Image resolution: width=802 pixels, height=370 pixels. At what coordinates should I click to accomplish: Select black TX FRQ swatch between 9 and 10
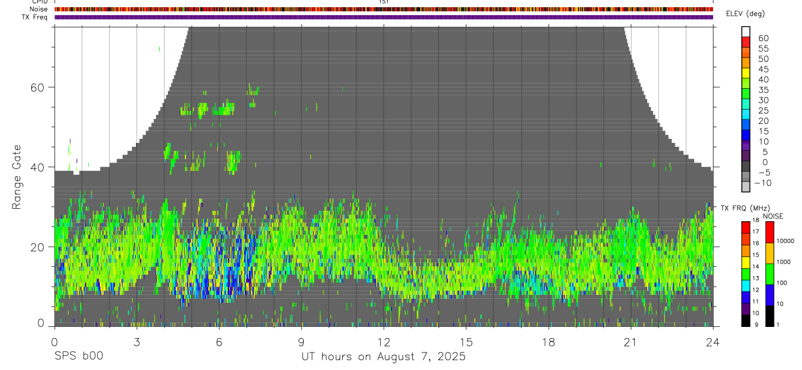click(x=746, y=320)
